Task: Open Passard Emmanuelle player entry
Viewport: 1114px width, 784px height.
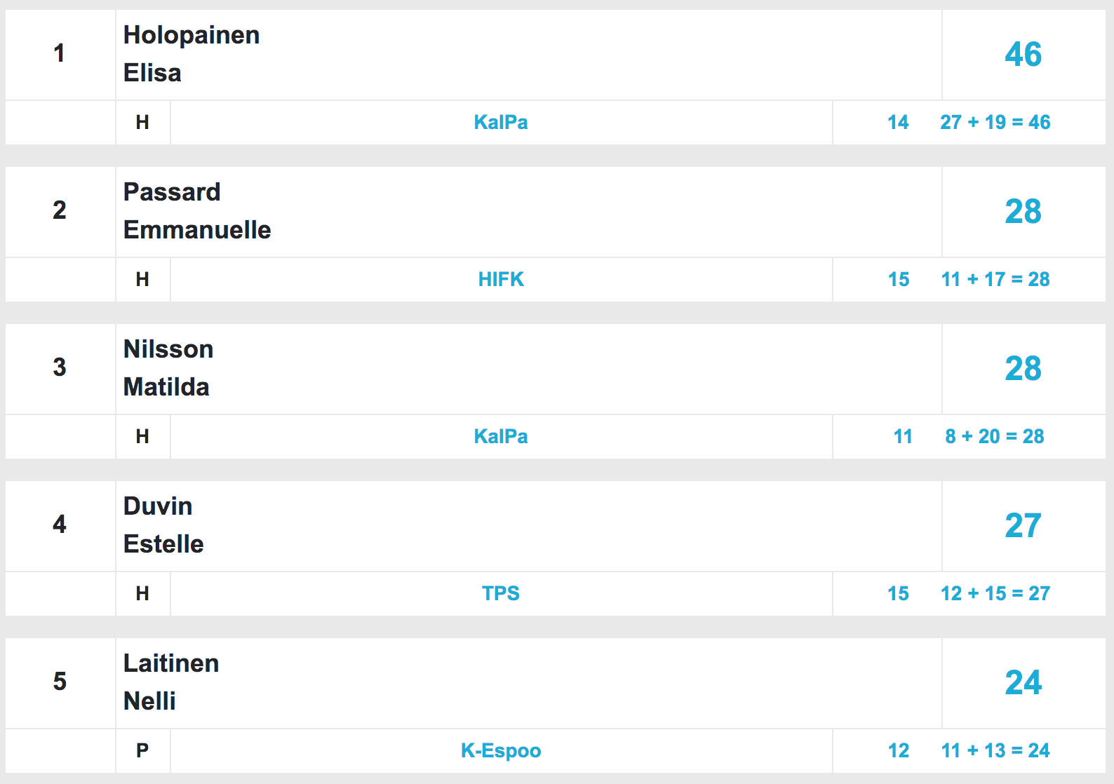Action: [x=197, y=211]
